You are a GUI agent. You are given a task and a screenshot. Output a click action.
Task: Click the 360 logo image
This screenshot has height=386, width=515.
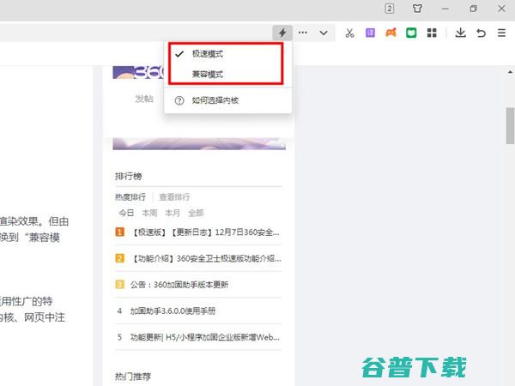point(138,73)
